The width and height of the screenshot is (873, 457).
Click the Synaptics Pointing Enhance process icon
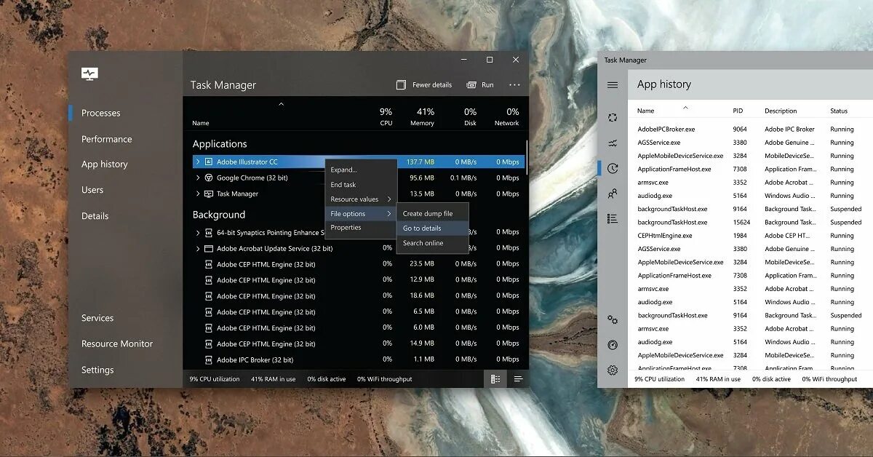(x=209, y=233)
